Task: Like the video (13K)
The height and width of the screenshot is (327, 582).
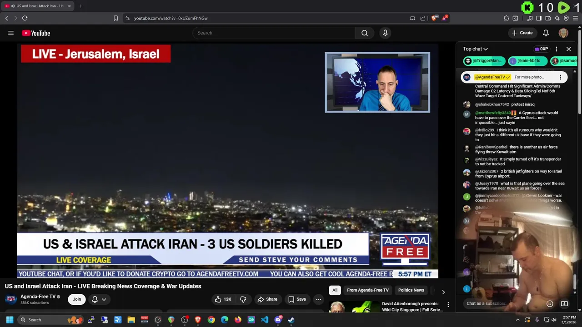Action: click(223, 299)
